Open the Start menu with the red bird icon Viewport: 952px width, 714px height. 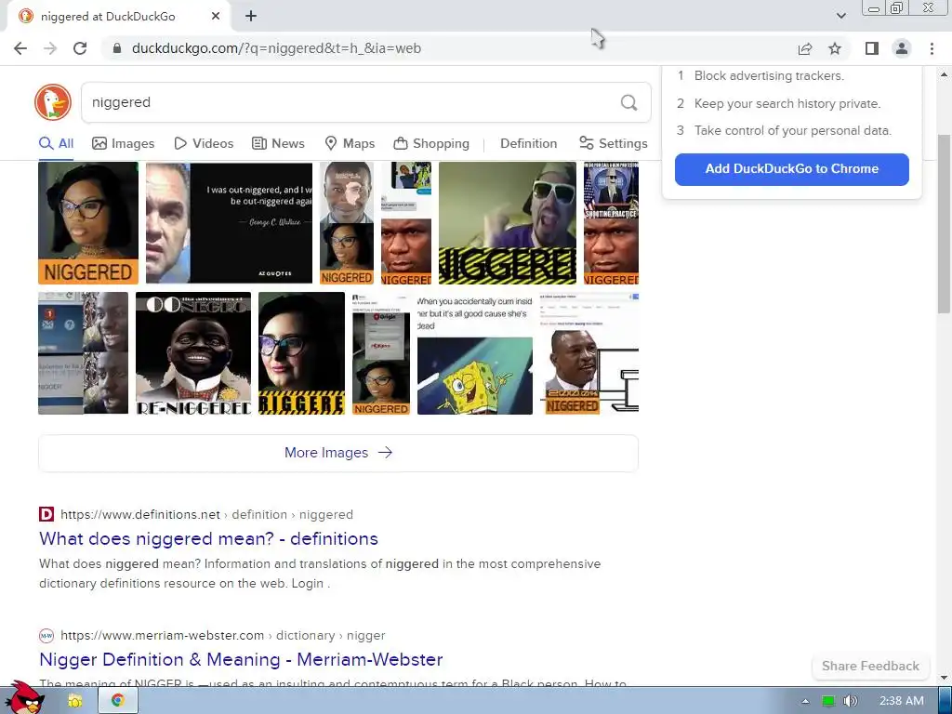pyautogui.click(x=24, y=698)
